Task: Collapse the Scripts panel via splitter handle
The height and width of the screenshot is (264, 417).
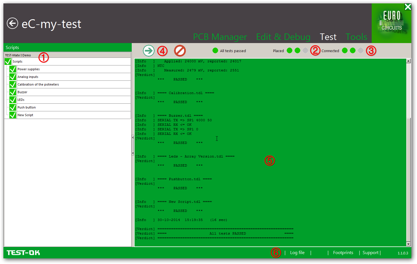Action: coord(133,145)
